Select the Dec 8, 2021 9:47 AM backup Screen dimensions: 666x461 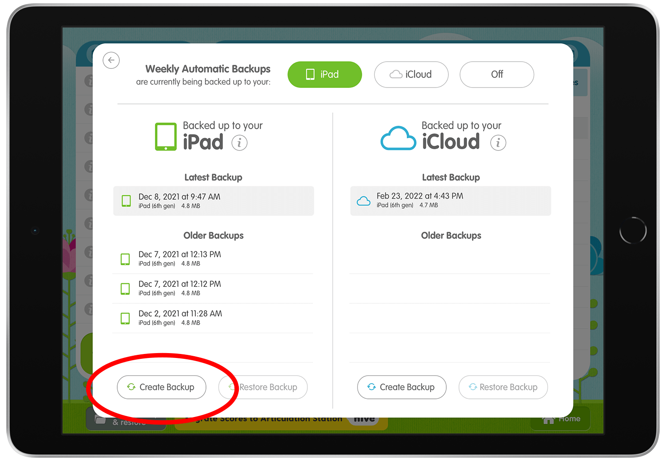pyautogui.click(x=214, y=201)
